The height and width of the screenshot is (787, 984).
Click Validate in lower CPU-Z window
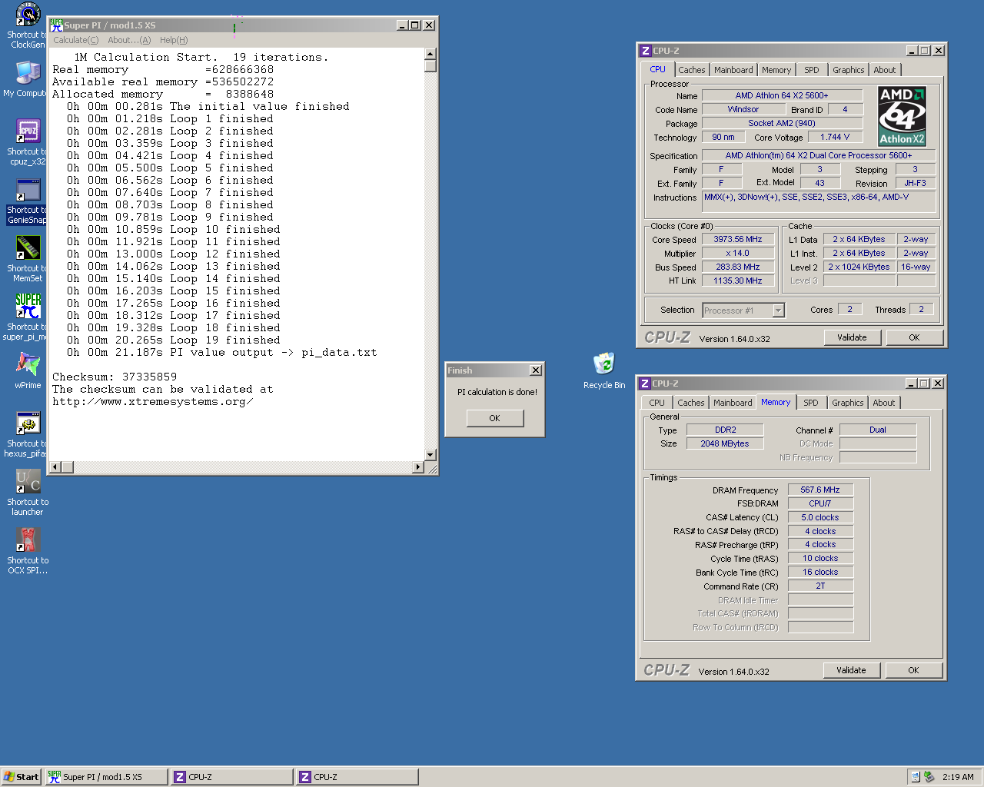point(851,670)
